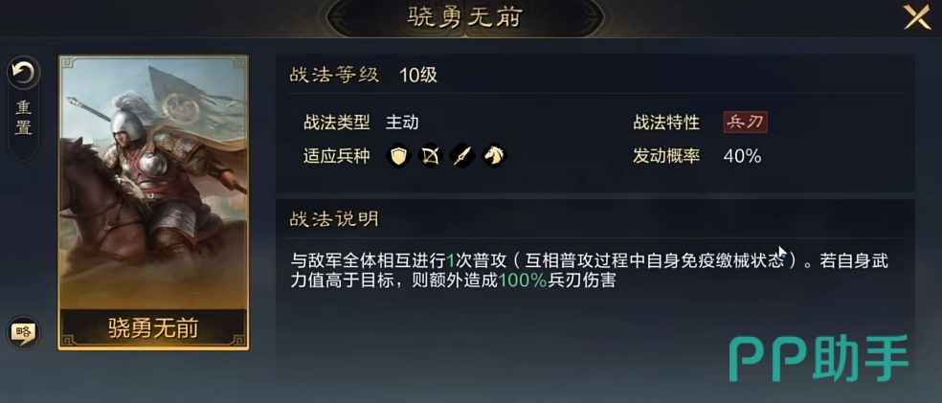Click the horse cavalry troop icon
Viewport: 942px width, 403px height.
[x=493, y=155]
